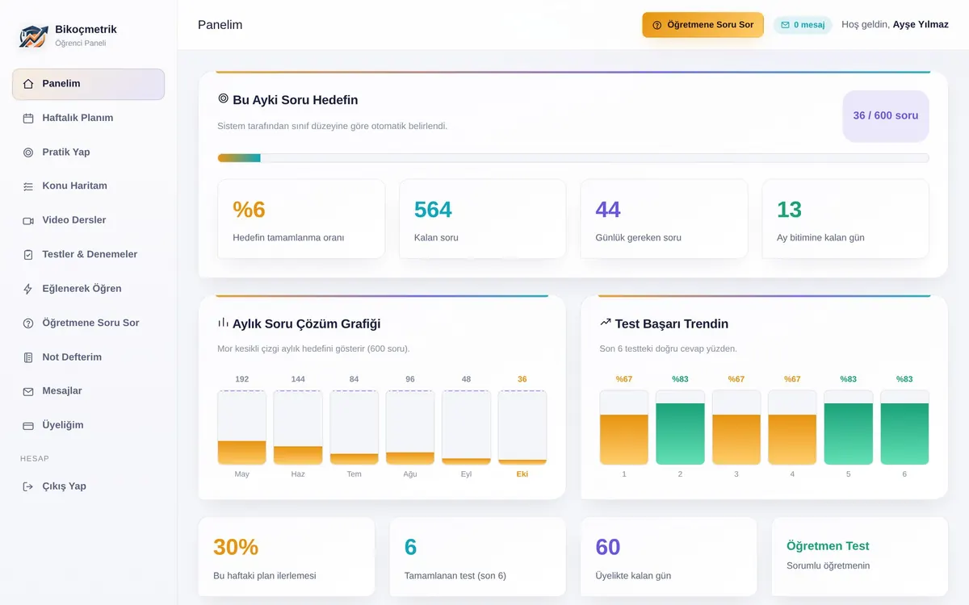
Task: Click the highlighted Eki bar in the monthly chart
Action: pyautogui.click(x=522, y=428)
